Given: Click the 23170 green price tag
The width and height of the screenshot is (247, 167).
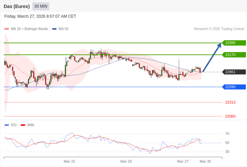Looking at the screenshot, I should pos(234,55).
